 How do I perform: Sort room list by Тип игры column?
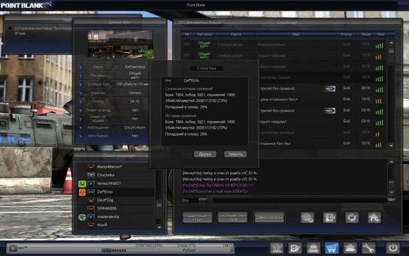pyautogui.click(x=204, y=34)
